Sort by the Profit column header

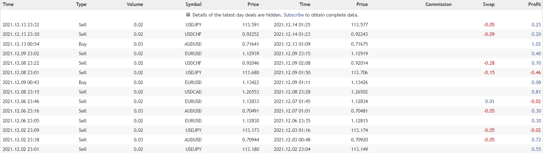(534, 5)
